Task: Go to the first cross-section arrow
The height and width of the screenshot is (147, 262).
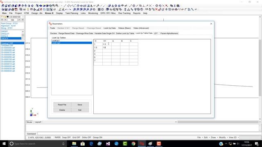Action: click(2, 20)
